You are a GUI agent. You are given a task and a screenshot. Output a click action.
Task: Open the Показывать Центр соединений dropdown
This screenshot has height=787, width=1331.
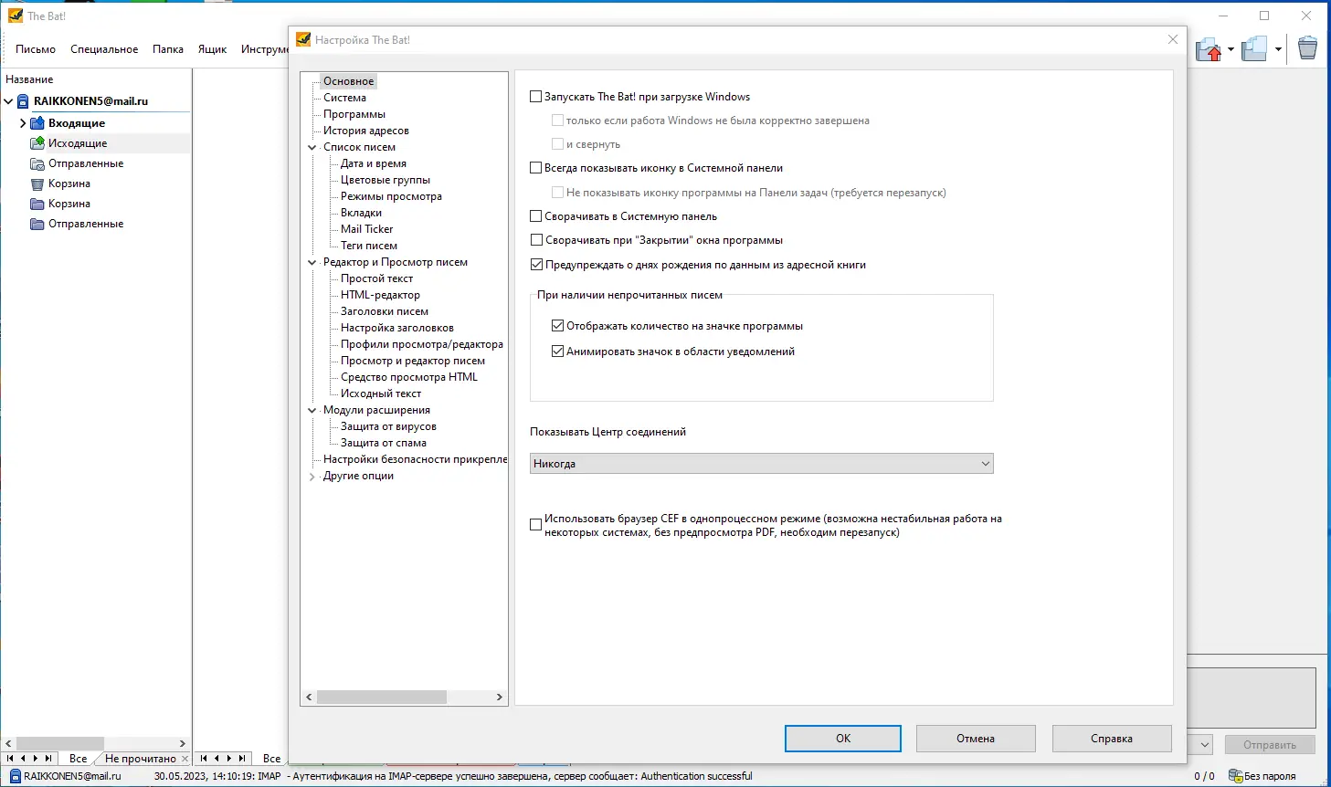click(x=761, y=464)
